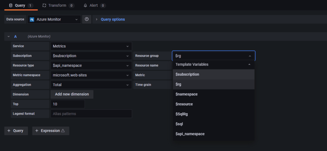The height and width of the screenshot is (151, 327).
Task: Click the data source help question icon
Action: pos(87,19)
